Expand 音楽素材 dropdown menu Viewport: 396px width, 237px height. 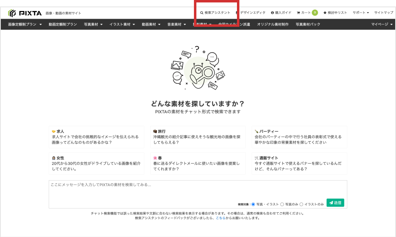pyautogui.click(x=176, y=24)
